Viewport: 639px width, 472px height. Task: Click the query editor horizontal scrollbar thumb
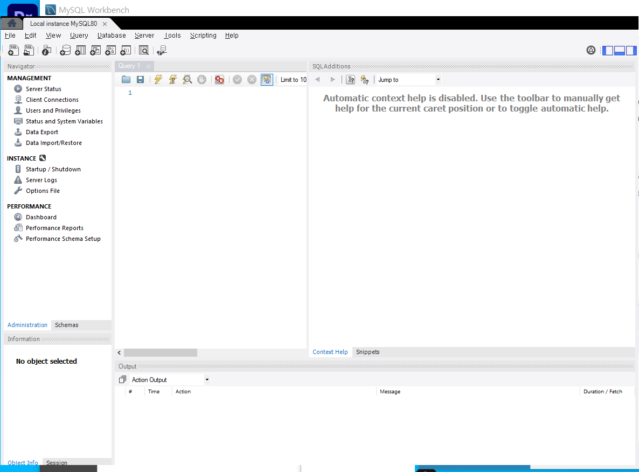coord(161,352)
